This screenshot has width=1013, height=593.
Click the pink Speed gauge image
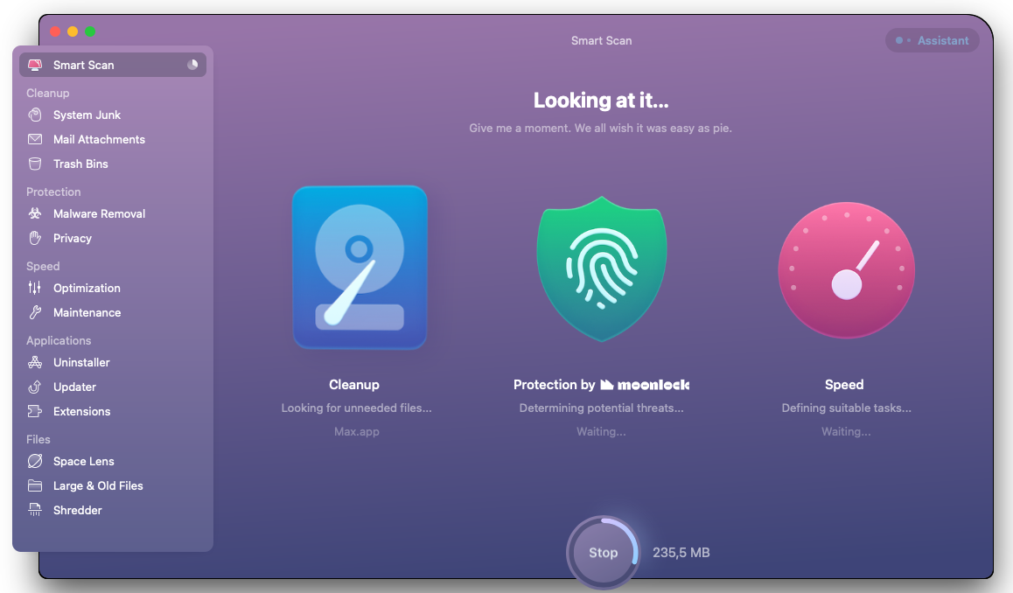(846, 270)
